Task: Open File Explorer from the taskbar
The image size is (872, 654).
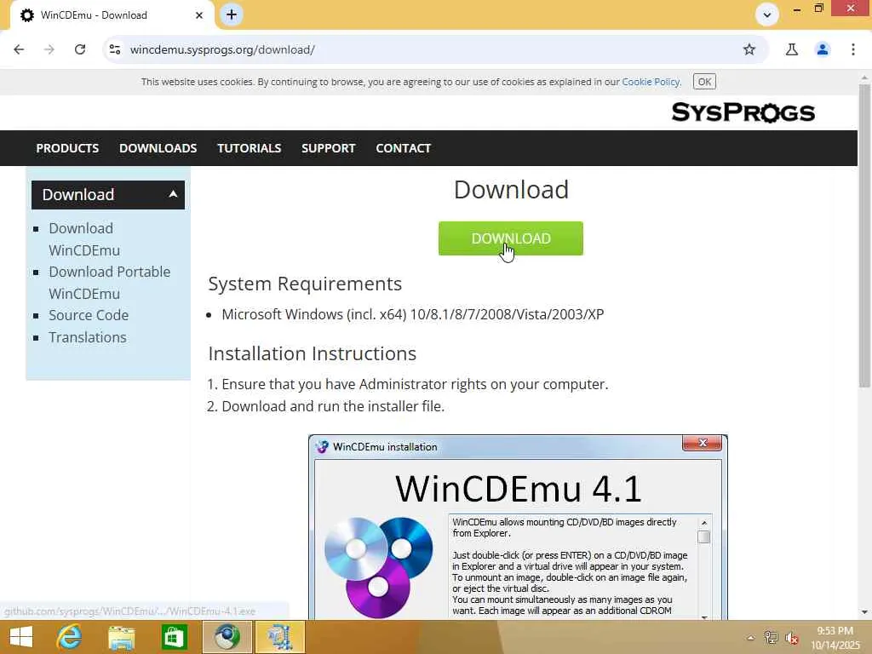Action: [121, 637]
